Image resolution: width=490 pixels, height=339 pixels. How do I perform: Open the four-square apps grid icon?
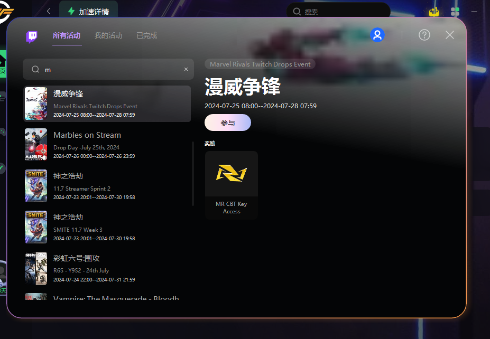click(455, 12)
